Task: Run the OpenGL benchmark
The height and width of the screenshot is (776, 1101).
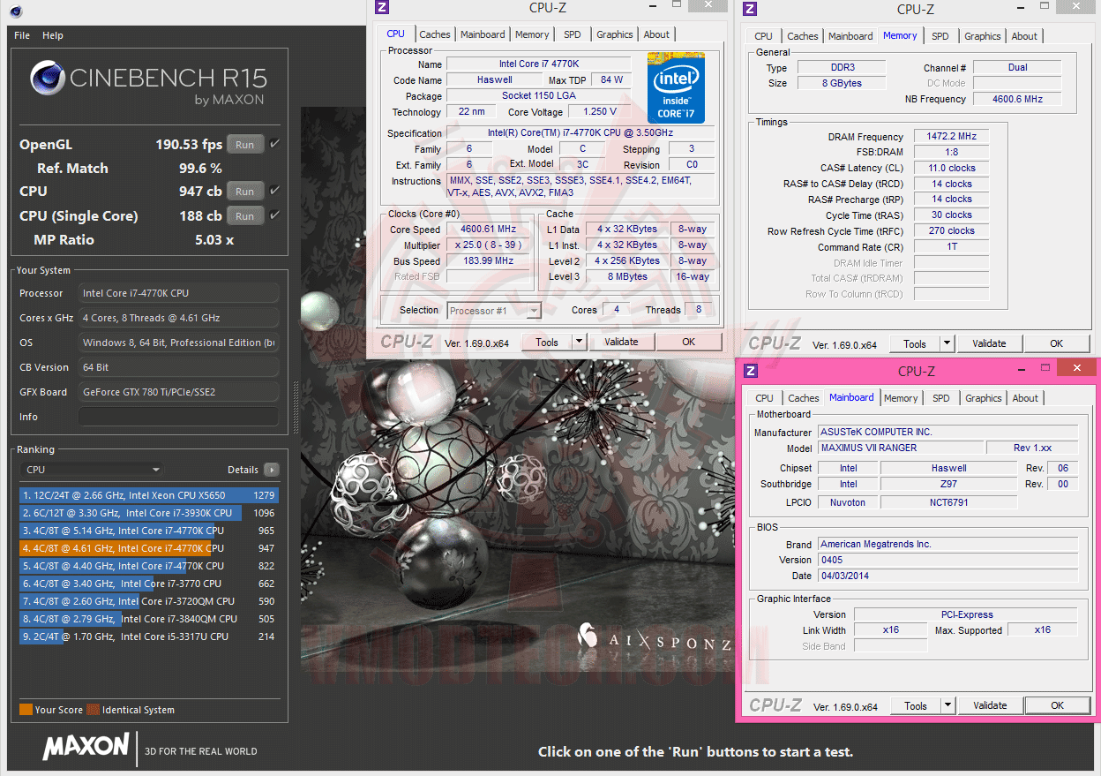Action: coord(245,145)
